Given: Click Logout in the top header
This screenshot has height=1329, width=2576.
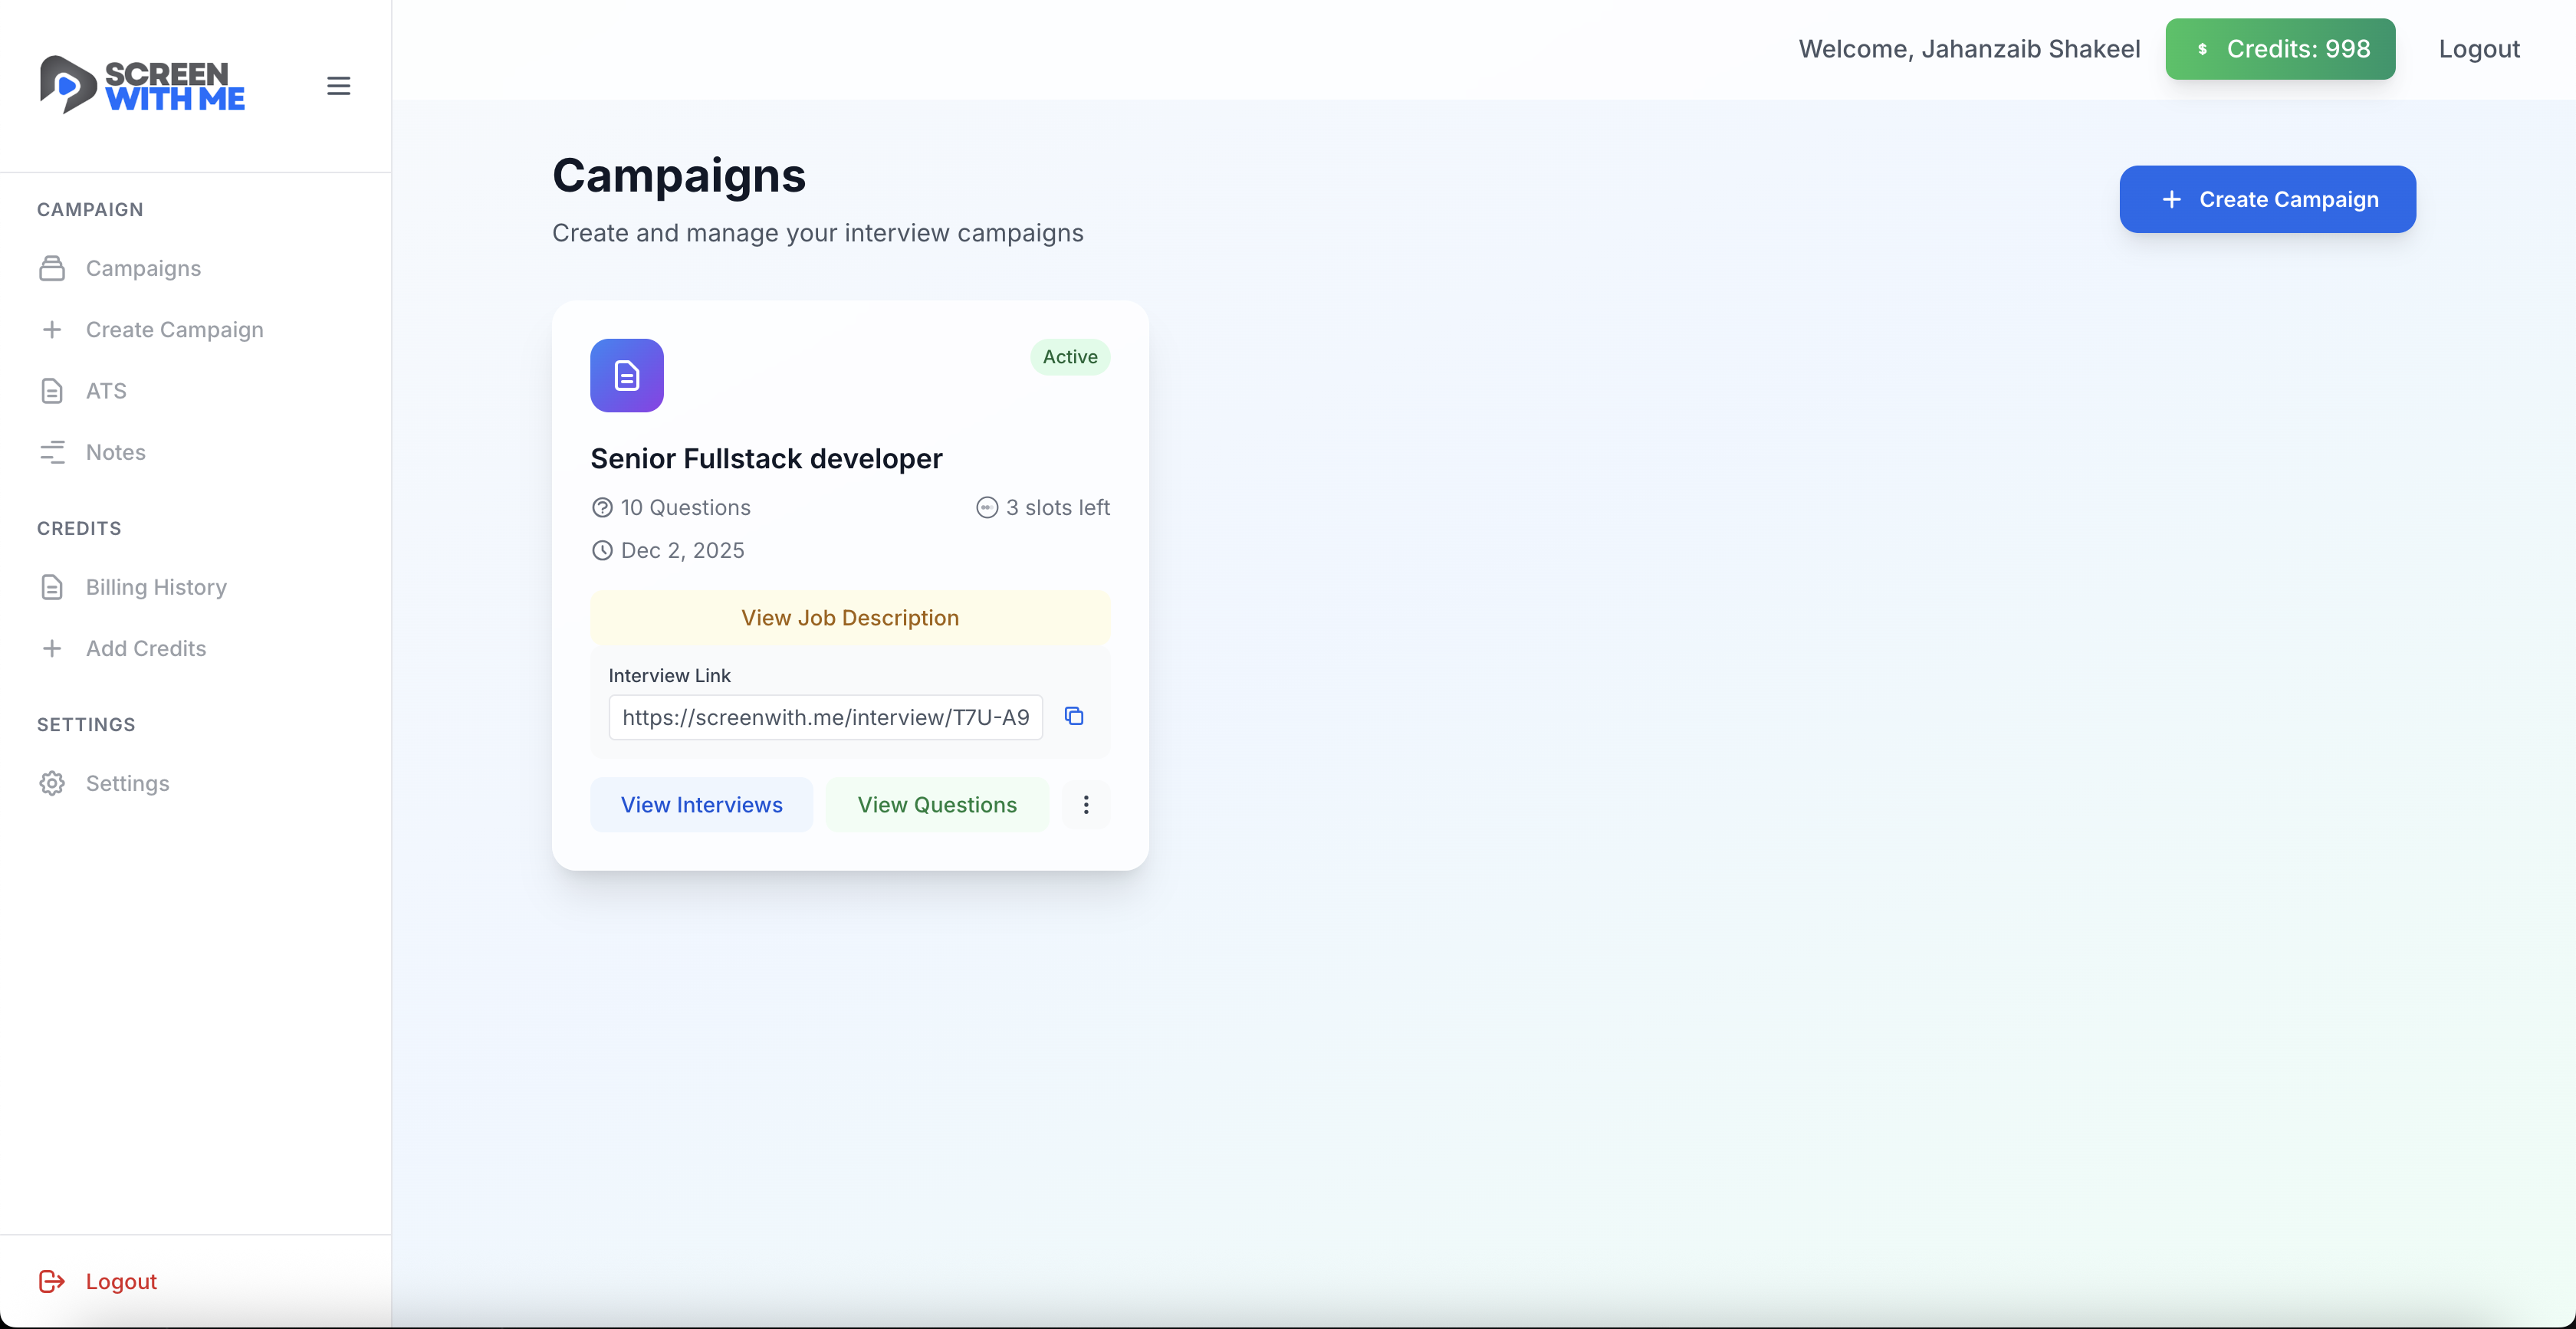Looking at the screenshot, I should point(2478,49).
